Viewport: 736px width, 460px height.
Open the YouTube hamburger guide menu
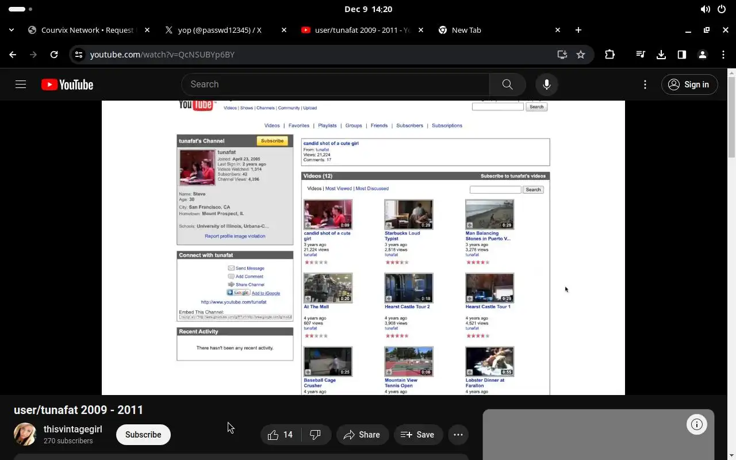pos(21,85)
